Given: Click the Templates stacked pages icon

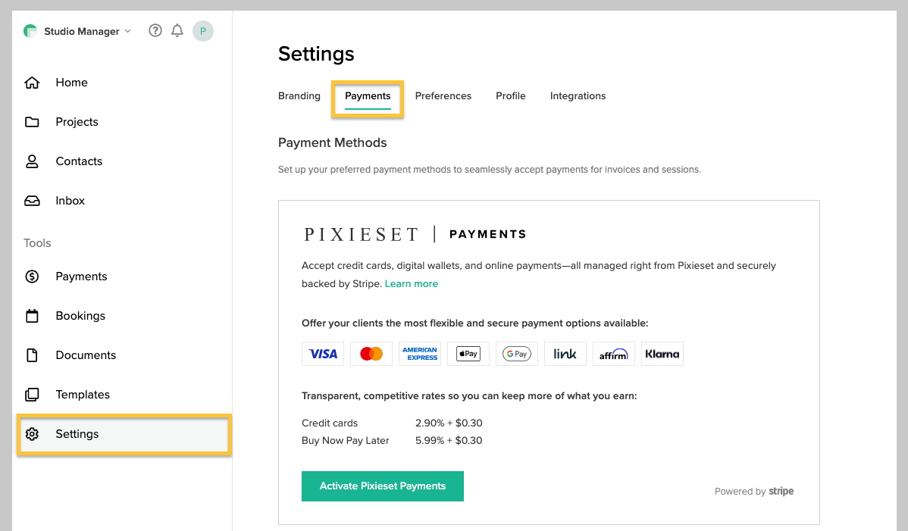Looking at the screenshot, I should click(x=32, y=395).
